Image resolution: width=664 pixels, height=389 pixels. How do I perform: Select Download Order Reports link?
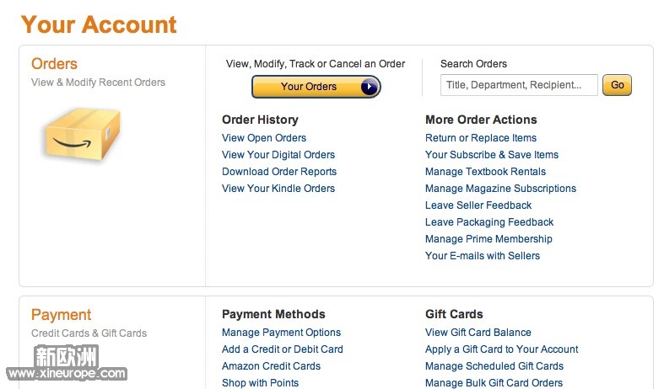(279, 172)
